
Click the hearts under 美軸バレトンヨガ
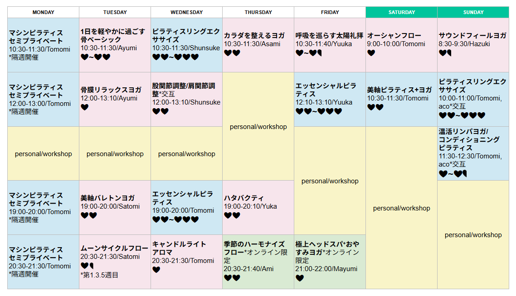88,215
